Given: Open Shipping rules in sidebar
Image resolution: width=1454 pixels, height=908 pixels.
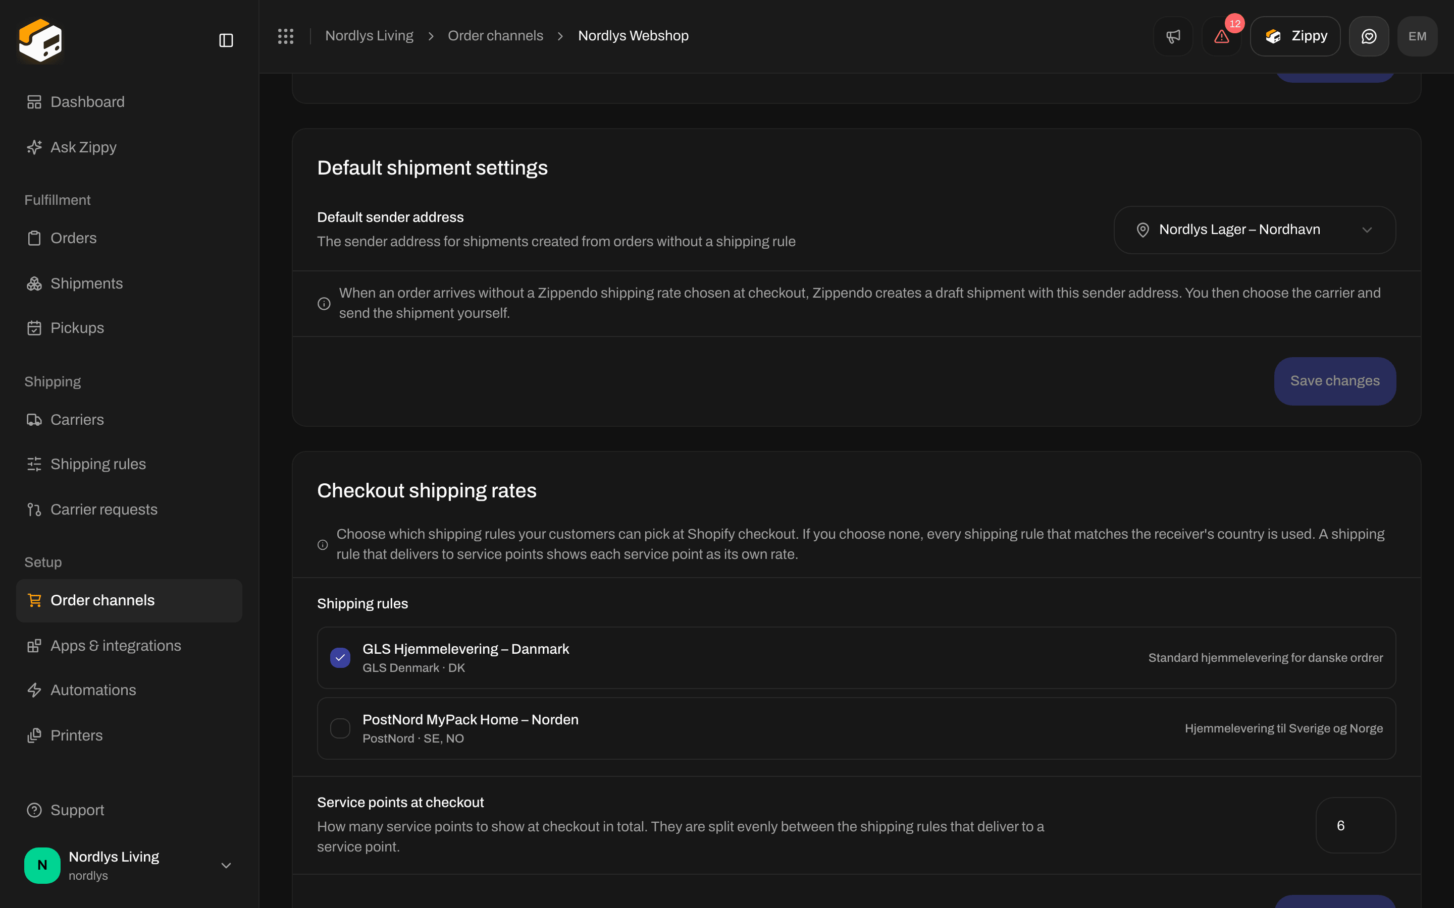Looking at the screenshot, I should tap(129, 464).
